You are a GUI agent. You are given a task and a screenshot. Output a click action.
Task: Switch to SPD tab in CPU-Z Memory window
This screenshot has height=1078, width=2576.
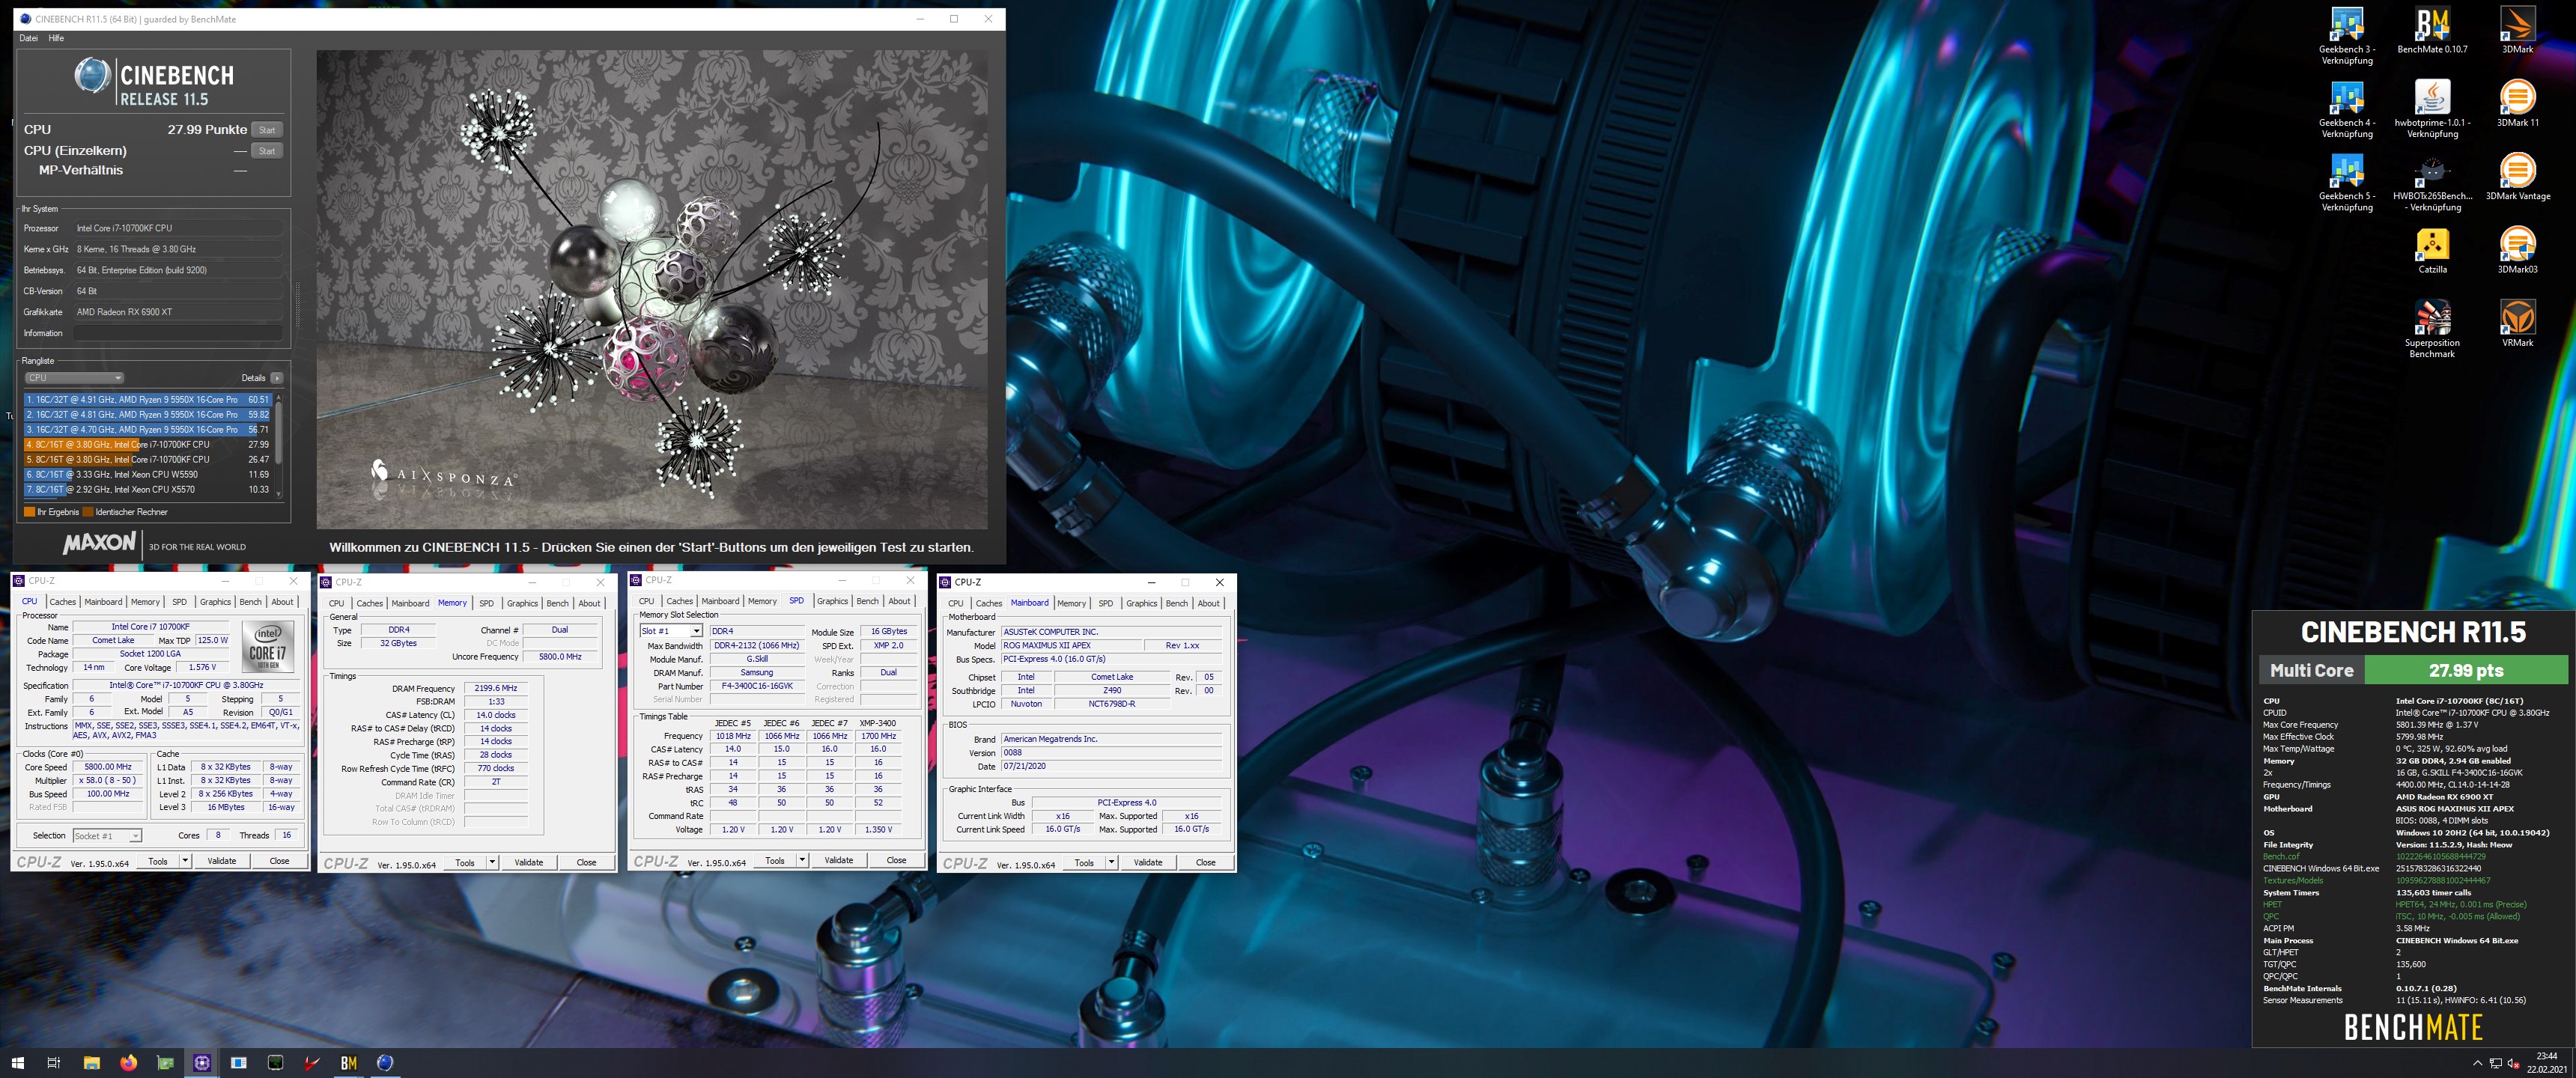click(x=486, y=603)
